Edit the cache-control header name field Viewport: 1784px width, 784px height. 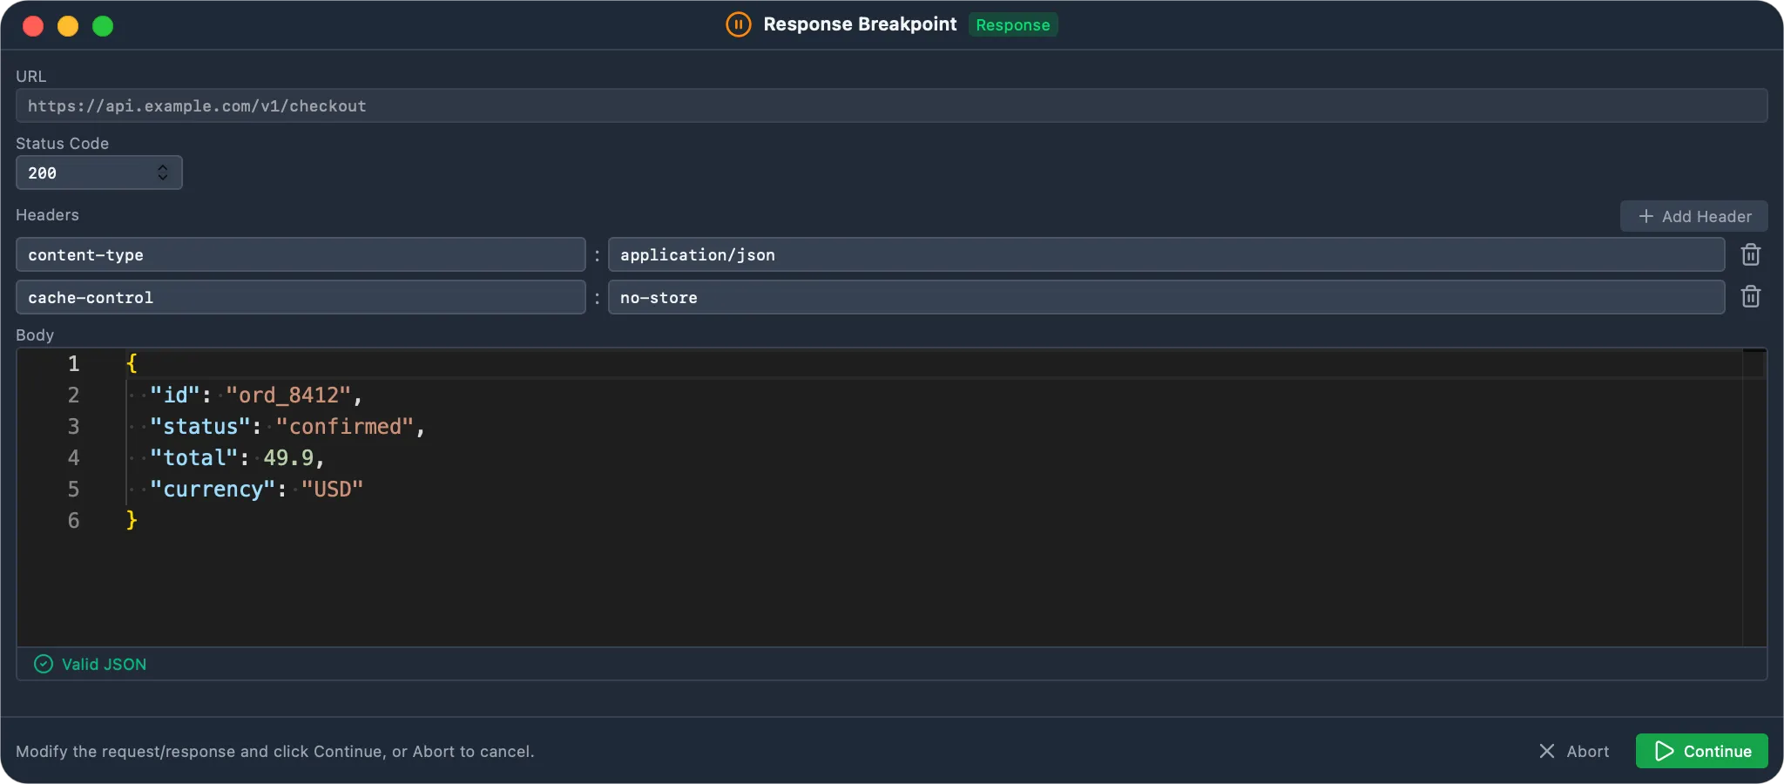(301, 297)
